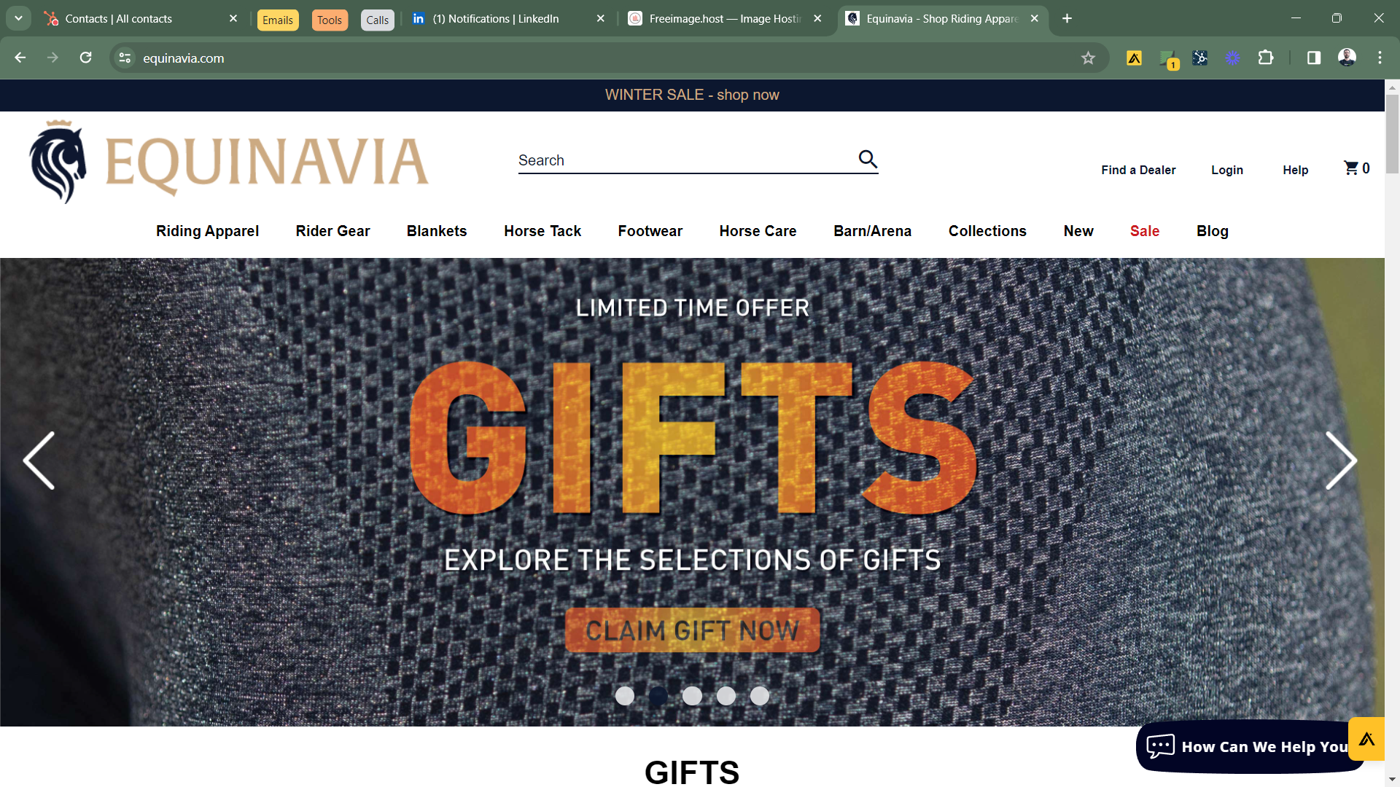Viewport: 1400px width, 787px height.
Task: Reload the page
Action: [86, 58]
